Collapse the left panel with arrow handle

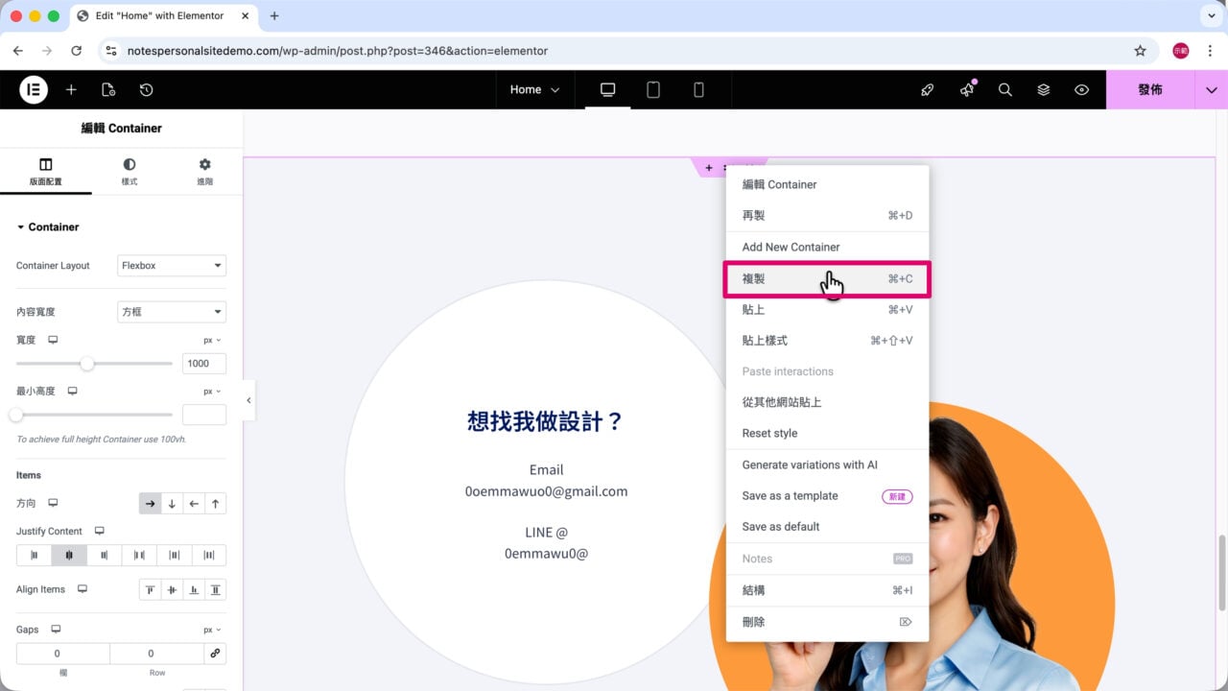tap(248, 400)
